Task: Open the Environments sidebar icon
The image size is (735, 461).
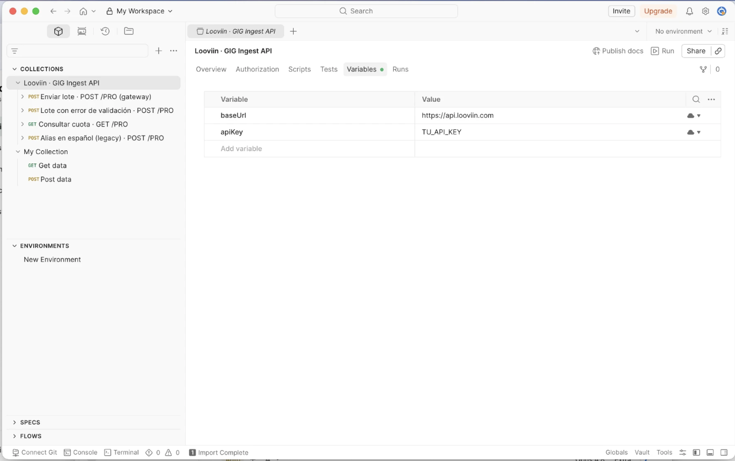Action: click(82, 31)
